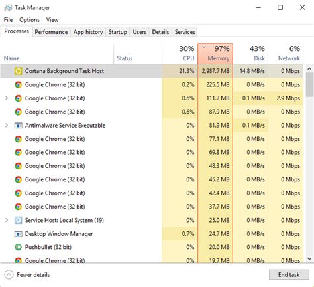This screenshot has width=314, height=287.
Task: Click the Fewer details label
Action: click(33, 275)
